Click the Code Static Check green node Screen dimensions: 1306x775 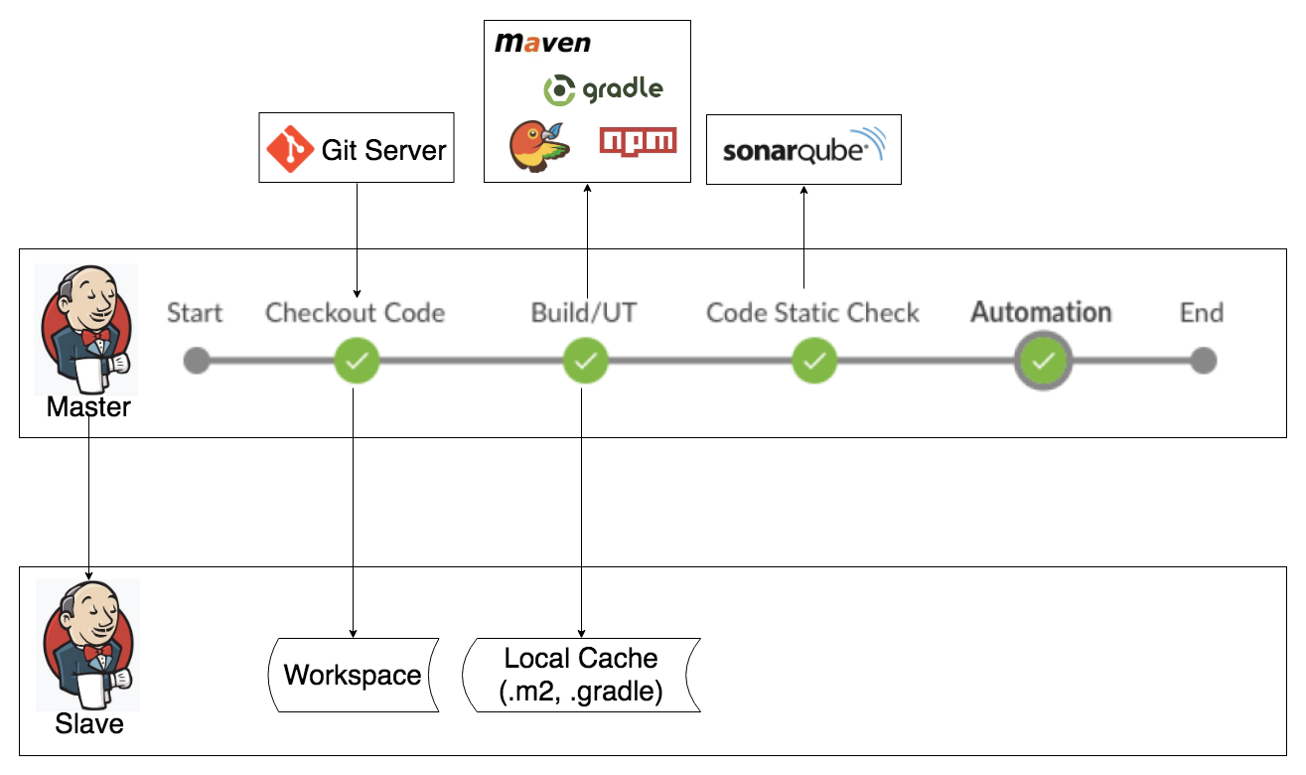click(x=813, y=361)
